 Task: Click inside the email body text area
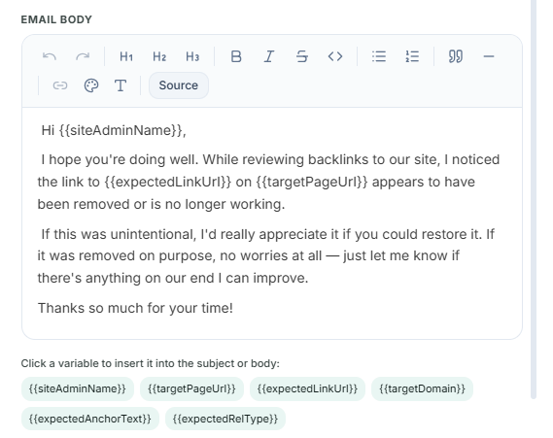pyautogui.click(x=272, y=223)
